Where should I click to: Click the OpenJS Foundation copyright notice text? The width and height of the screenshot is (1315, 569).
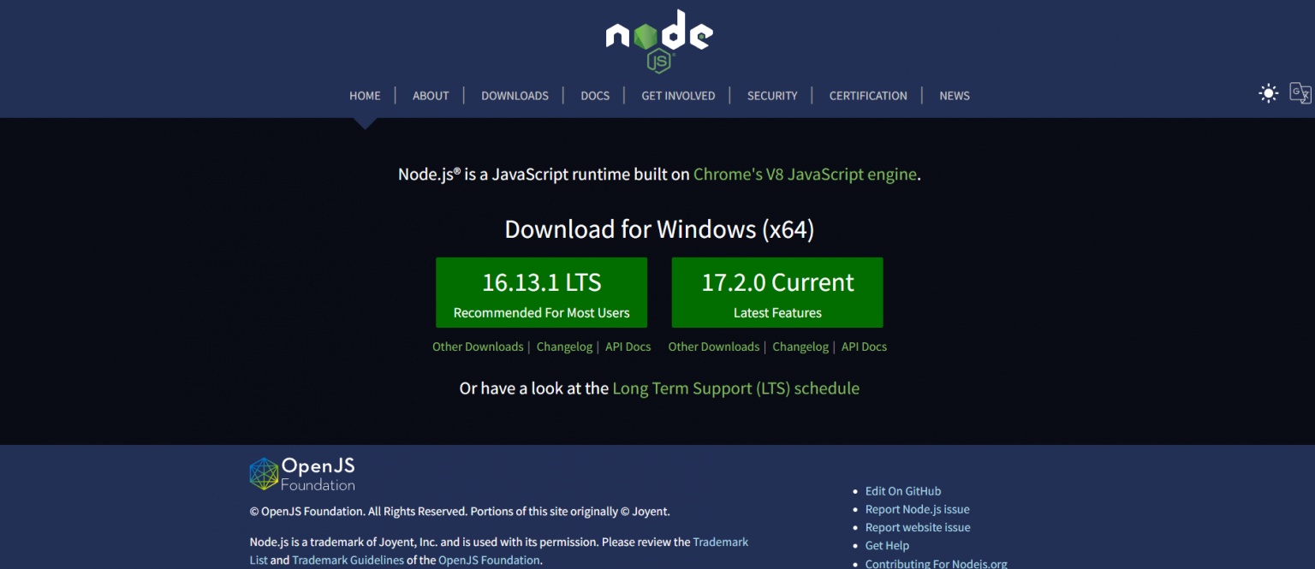click(460, 512)
